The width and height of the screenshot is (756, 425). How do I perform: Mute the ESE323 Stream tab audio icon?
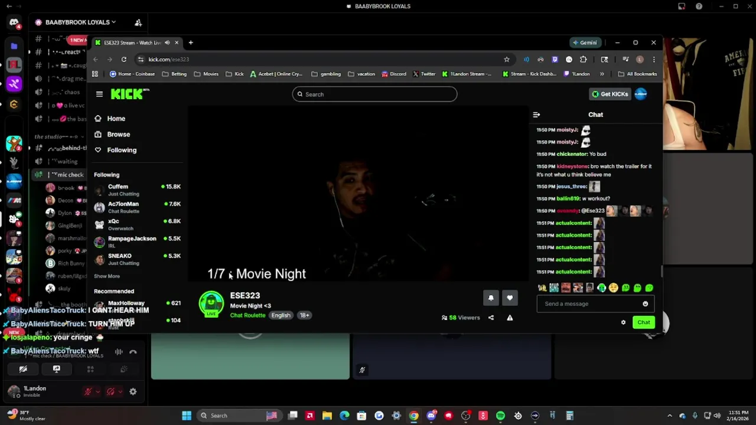click(167, 42)
